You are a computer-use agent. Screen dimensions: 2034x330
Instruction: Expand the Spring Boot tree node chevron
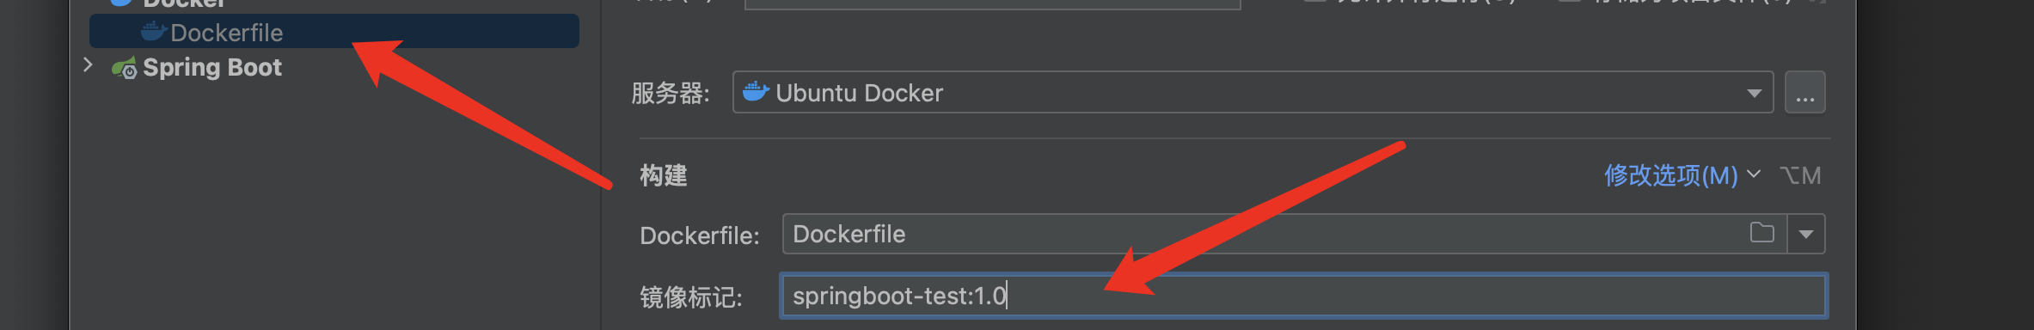tap(88, 64)
